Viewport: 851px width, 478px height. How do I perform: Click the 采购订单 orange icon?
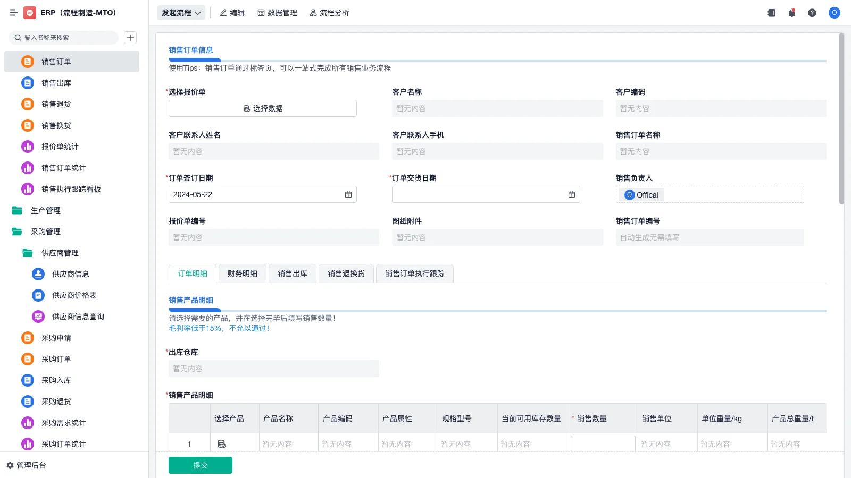(28, 359)
